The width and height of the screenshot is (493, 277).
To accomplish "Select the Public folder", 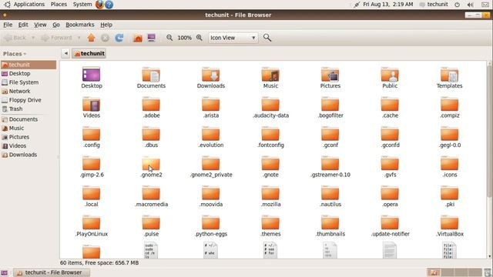I will [x=390, y=78].
